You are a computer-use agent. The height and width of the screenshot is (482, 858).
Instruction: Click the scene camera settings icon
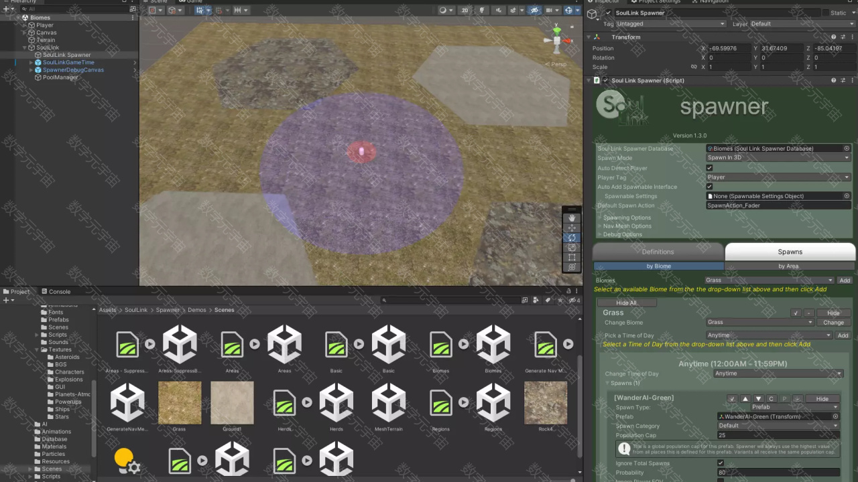549,10
